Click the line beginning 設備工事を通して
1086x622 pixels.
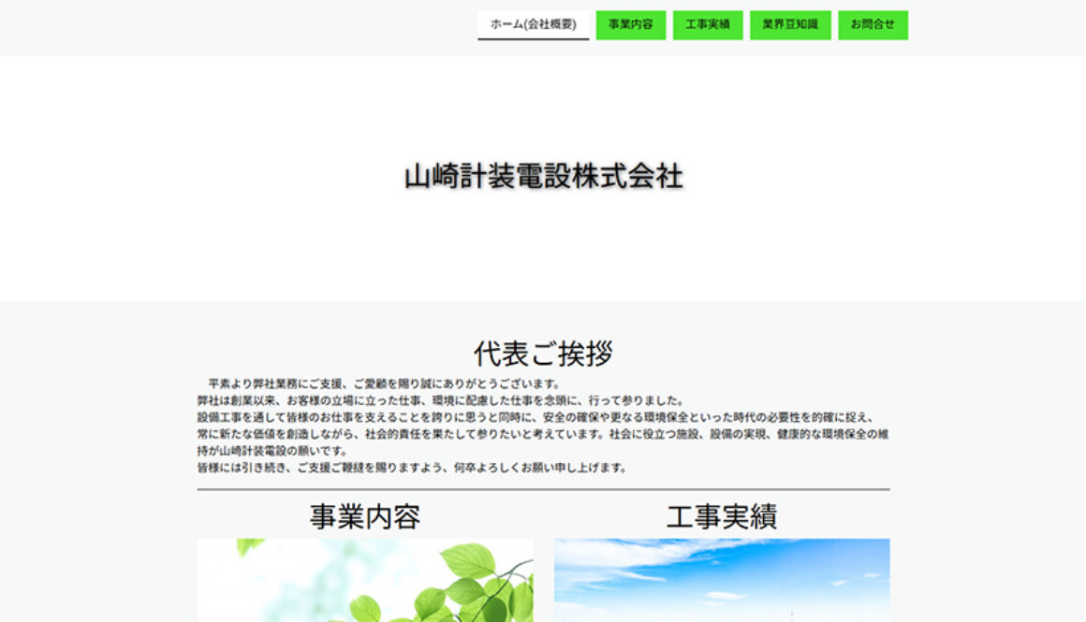pos(535,417)
